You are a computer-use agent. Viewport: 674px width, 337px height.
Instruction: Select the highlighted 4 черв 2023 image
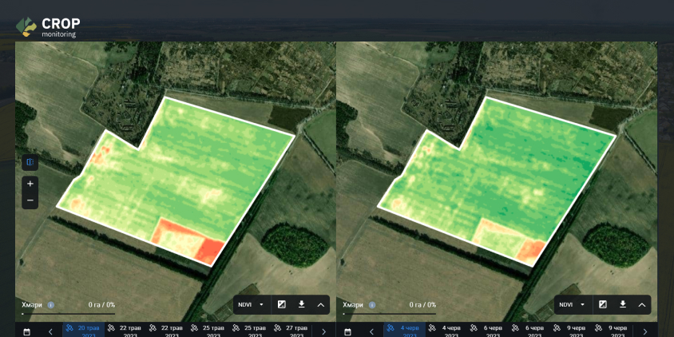tap(405, 330)
